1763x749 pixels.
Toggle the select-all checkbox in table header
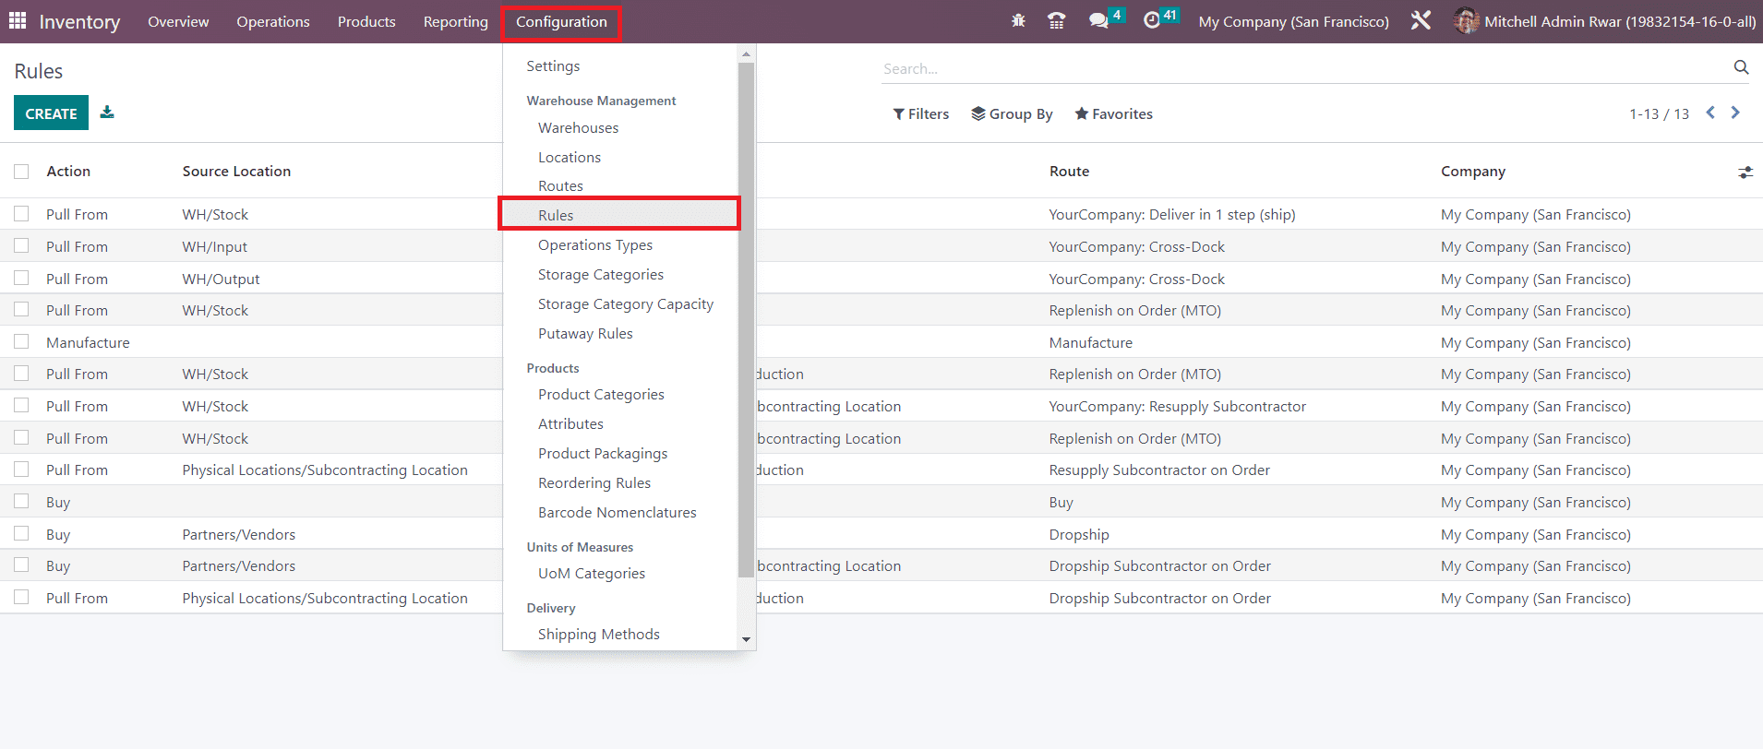click(x=21, y=172)
